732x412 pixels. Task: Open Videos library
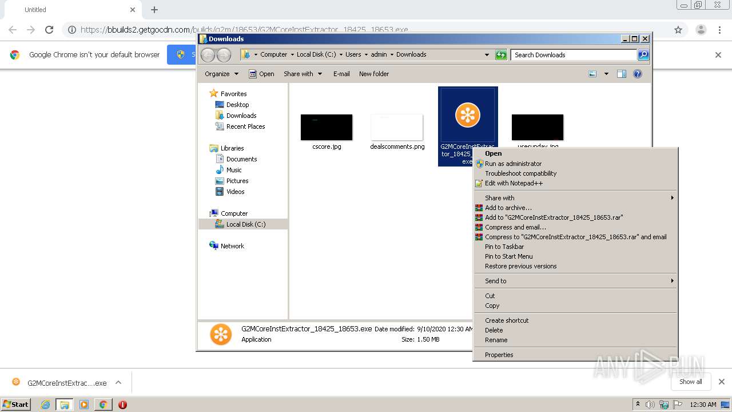click(230, 192)
